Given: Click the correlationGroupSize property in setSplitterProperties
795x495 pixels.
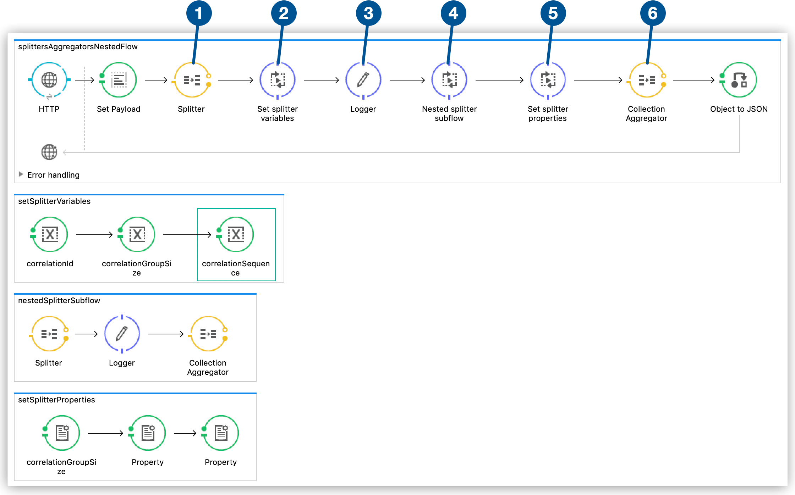Looking at the screenshot, I should 61,433.
